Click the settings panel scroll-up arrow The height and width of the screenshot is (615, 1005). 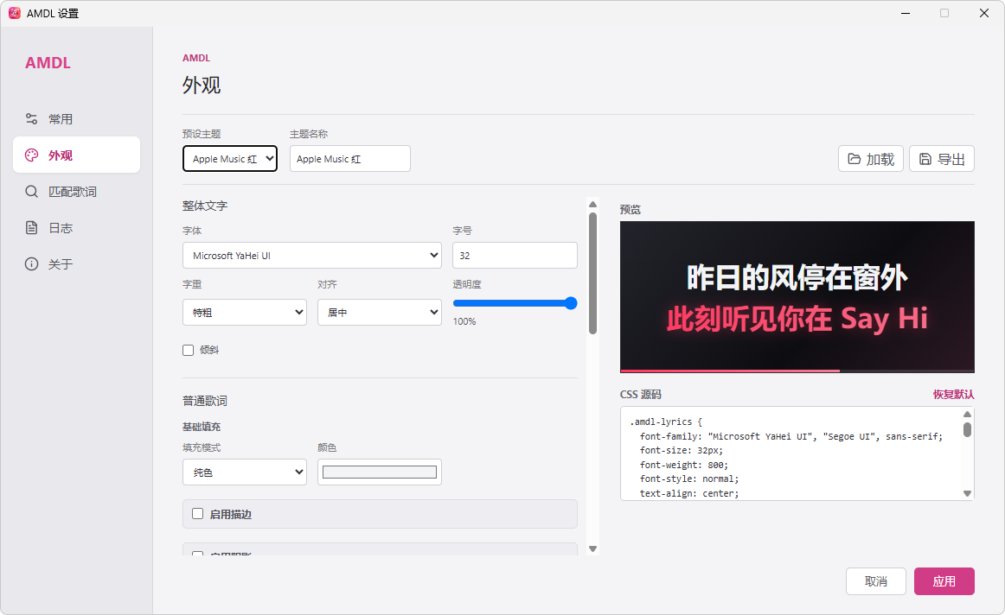pos(592,204)
